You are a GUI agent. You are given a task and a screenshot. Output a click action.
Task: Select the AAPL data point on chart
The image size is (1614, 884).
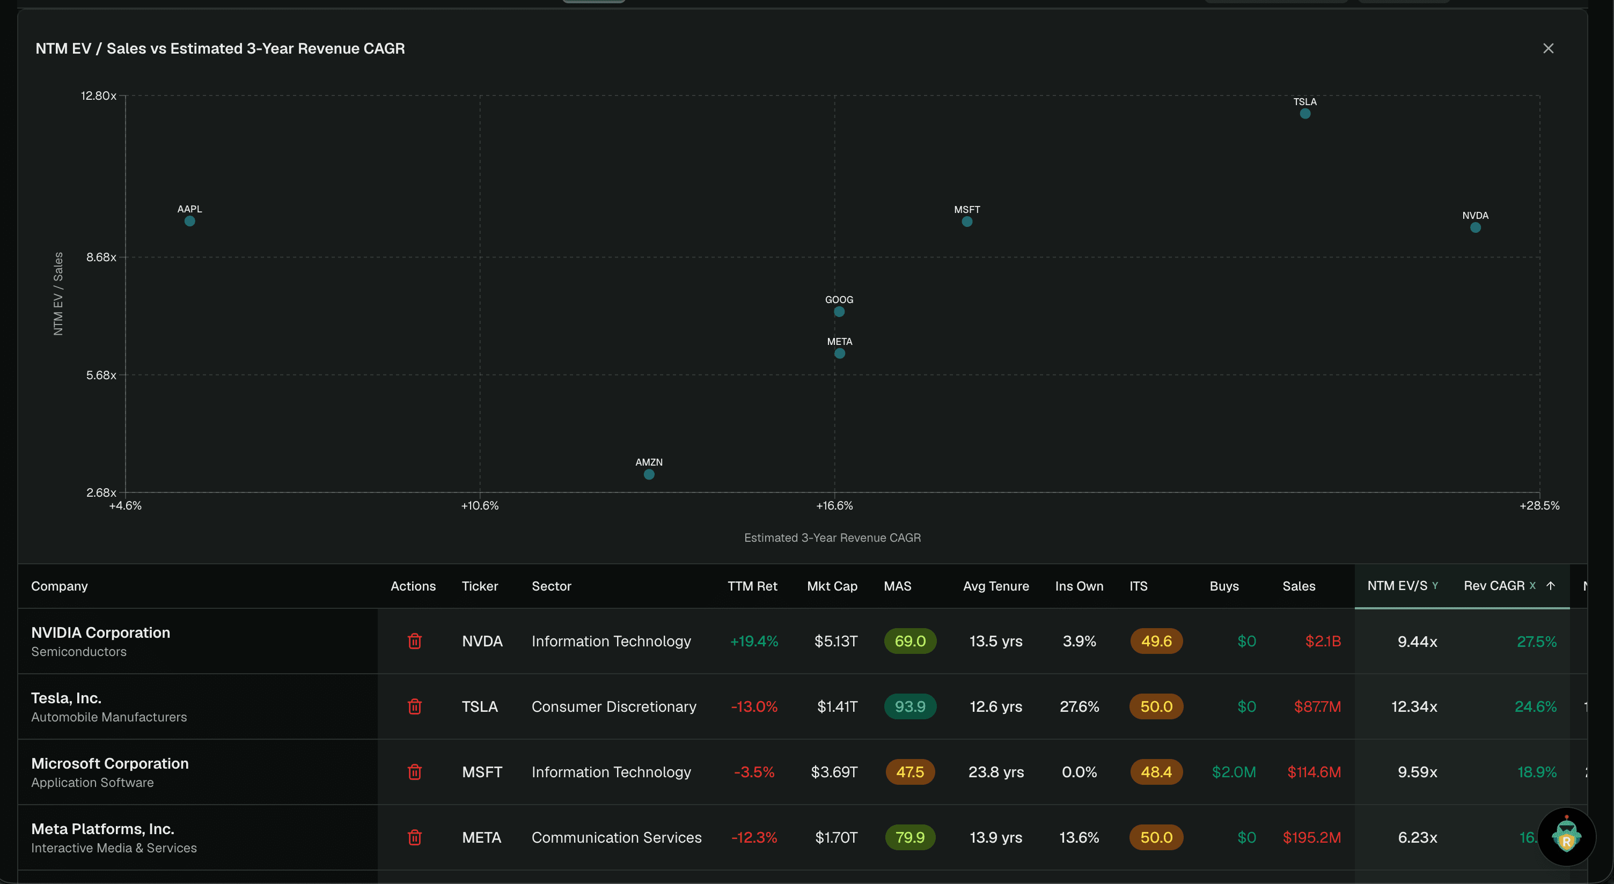189,221
